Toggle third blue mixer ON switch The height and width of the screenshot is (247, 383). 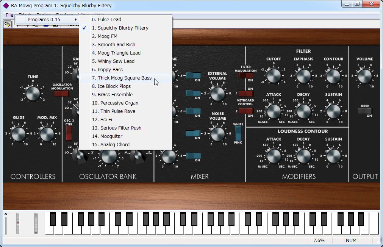[193, 111]
